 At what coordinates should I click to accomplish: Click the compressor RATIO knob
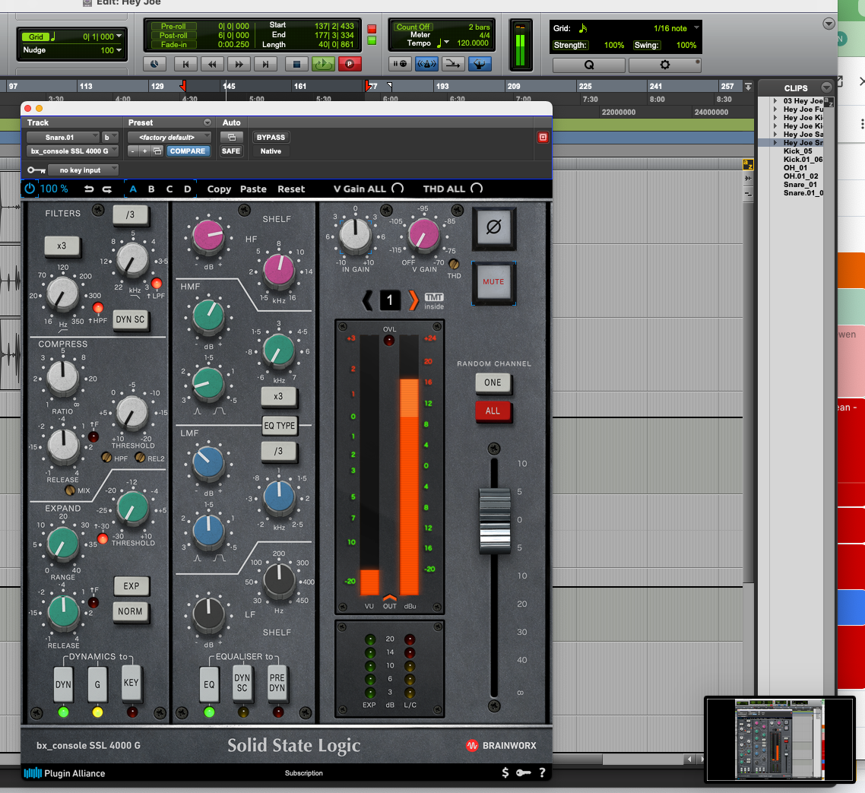tap(62, 377)
